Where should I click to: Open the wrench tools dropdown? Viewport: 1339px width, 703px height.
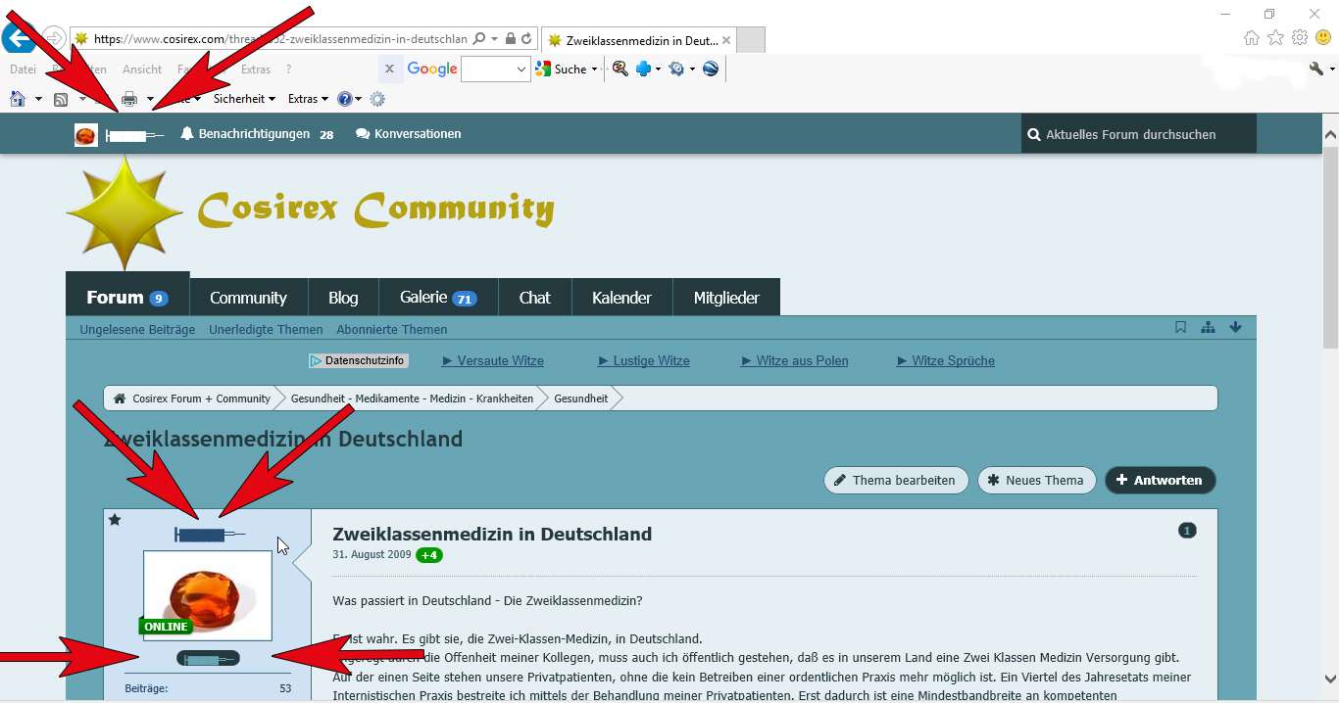(x=1321, y=69)
